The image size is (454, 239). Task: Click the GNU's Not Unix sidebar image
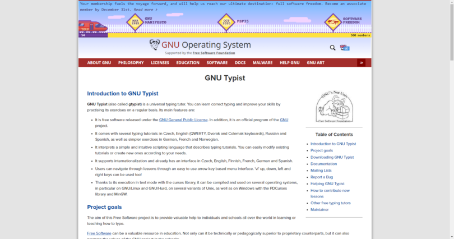(x=334, y=106)
